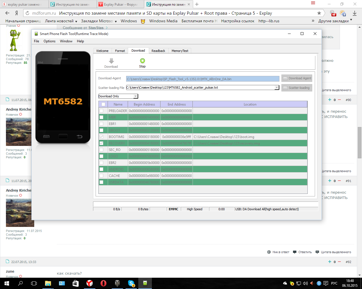The height and width of the screenshot is (289, 362).
Task: Open the scatter-loading file path dropdown
Action: tap(276, 88)
